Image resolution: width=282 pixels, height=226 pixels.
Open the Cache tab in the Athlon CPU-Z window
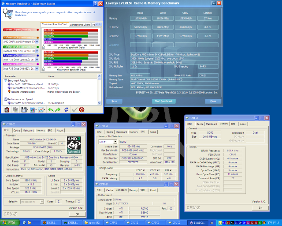[17, 131]
